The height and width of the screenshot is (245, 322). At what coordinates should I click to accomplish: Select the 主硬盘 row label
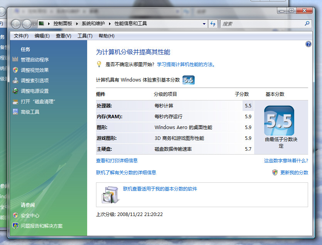105,149
